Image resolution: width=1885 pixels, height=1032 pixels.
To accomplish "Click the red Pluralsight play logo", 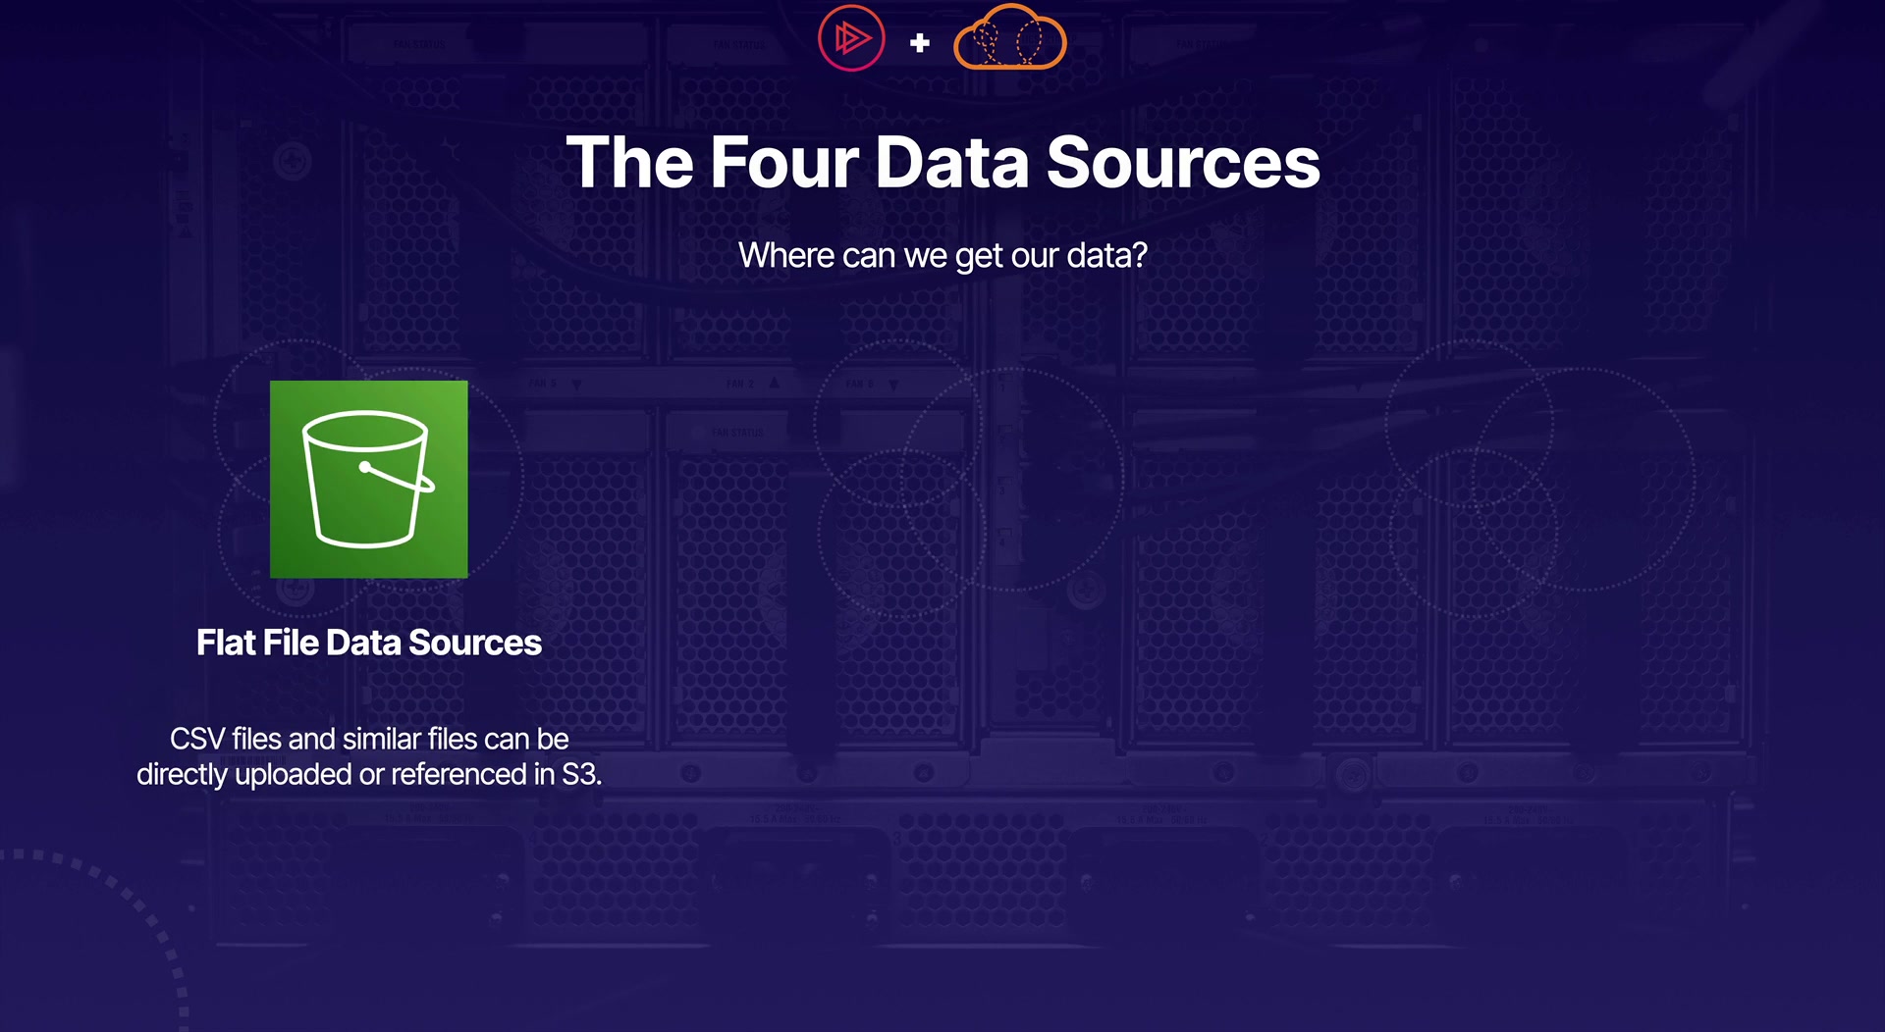I will (x=851, y=39).
